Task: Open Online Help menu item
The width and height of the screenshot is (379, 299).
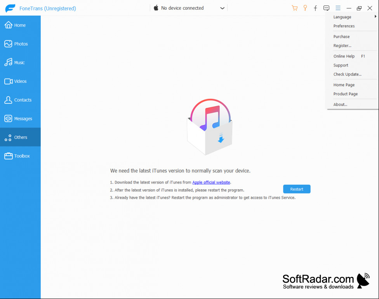Action: [x=344, y=56]
